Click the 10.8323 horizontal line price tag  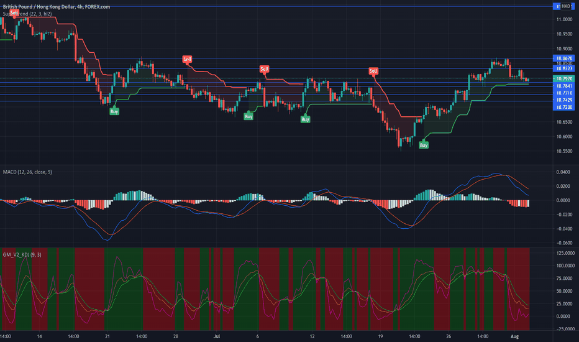point(564,68)
